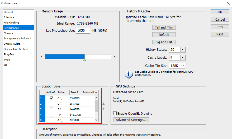The width and height of the screenshot is (232, 139).
Task: Apply Default cache preset
Action: pyautogui.click(x=164, y=35)
